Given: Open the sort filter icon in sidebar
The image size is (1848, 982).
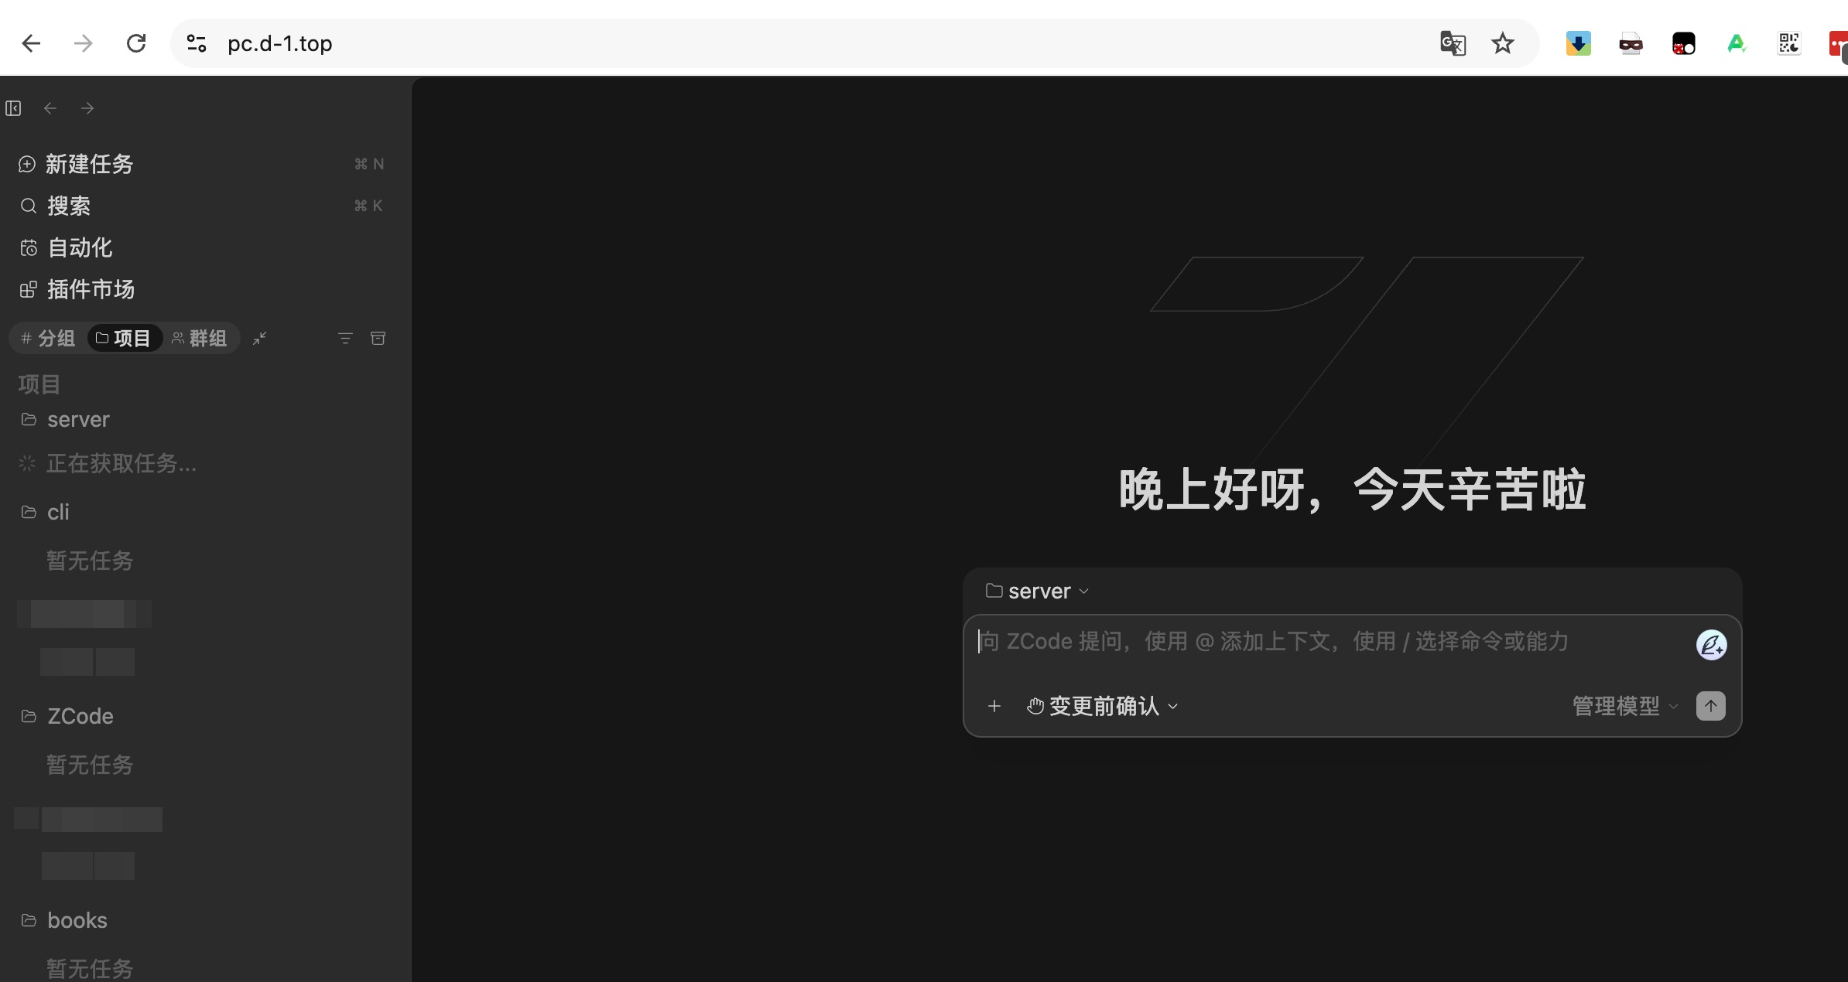Looking at the screenshot, I should [345, 338].
